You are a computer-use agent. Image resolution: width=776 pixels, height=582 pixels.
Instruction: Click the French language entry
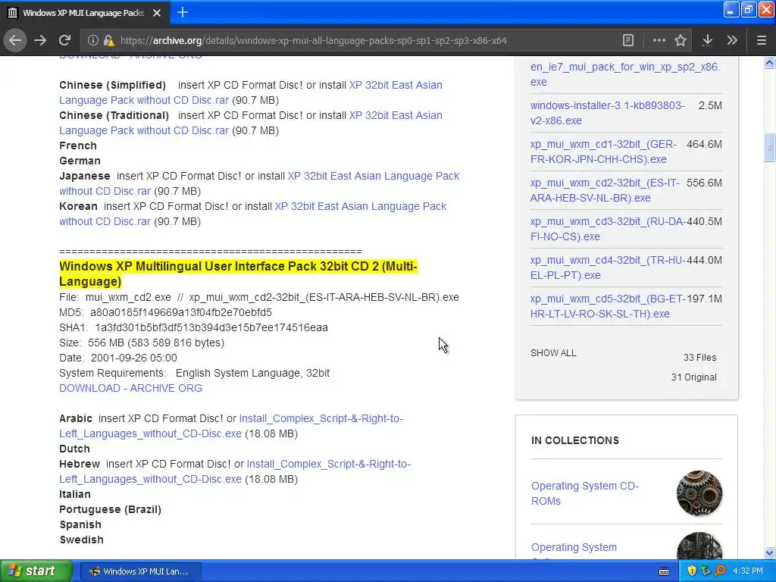pos(78,145)
